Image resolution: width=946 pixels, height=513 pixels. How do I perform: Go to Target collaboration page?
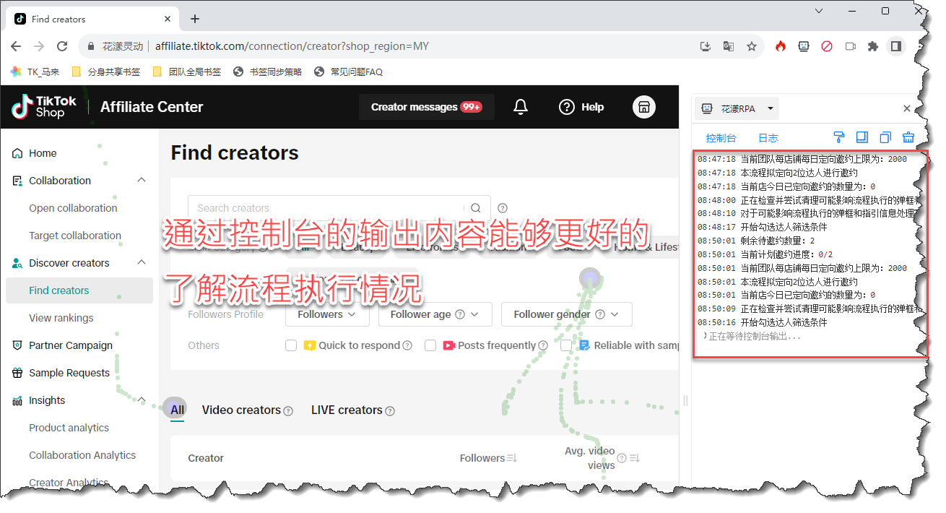point(75,236)
